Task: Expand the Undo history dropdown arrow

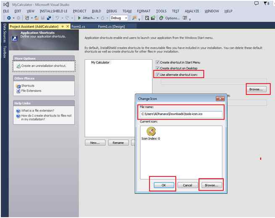Action: coord(62,18)
